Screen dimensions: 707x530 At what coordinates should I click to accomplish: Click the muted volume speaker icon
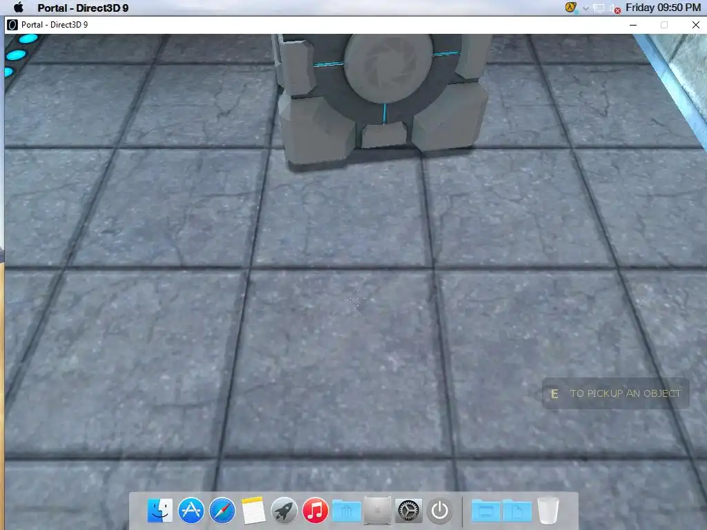(614, 8)
